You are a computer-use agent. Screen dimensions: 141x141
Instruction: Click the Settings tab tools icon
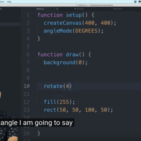click(x=75, y=9)
